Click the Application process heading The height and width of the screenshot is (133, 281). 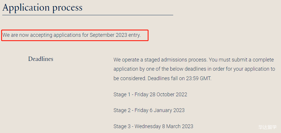point(42,7)
